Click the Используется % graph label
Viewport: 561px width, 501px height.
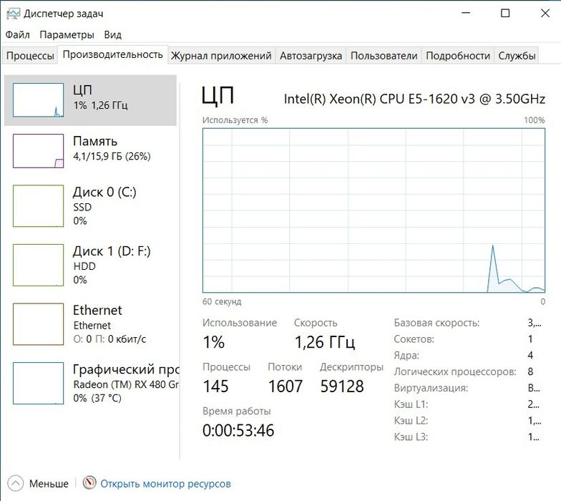pyautogui.click(x=235, y=120)
